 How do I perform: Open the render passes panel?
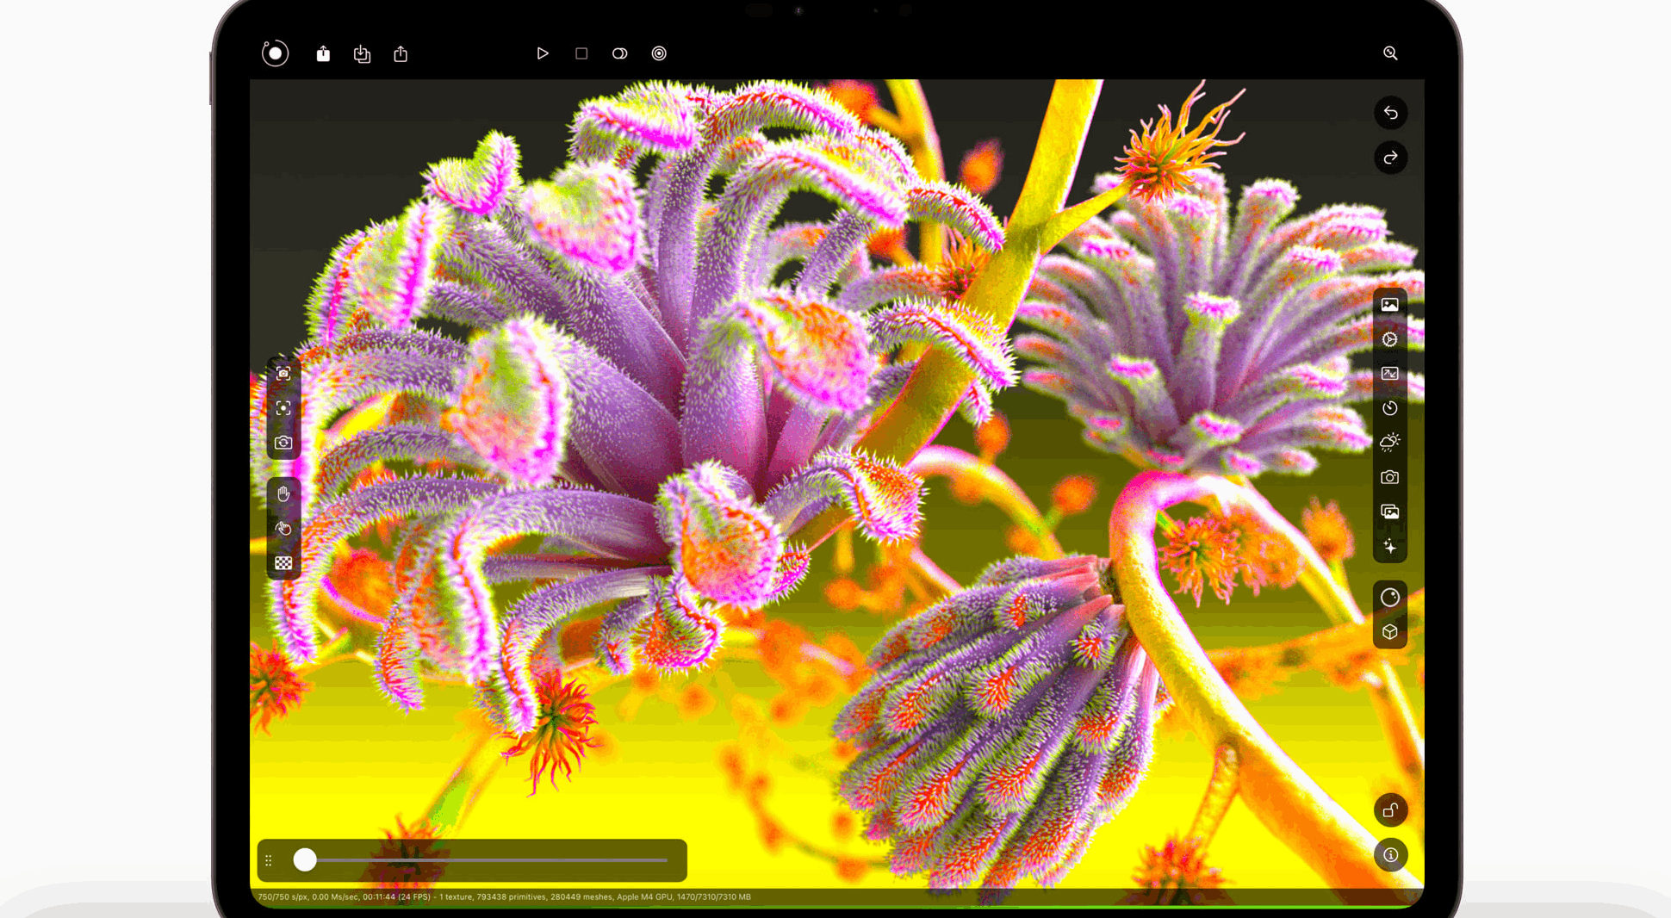point(1390,511)
